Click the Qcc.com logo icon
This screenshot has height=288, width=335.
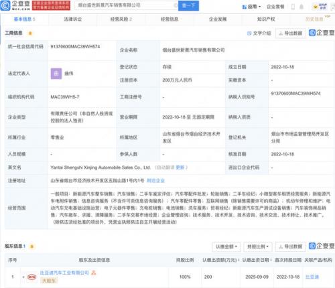click(5, 5)
